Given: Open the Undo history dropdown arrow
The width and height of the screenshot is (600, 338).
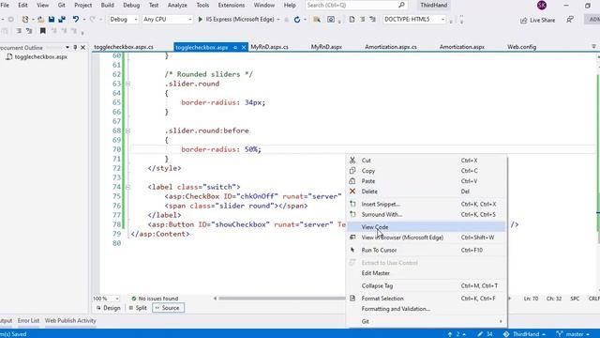Looking at the screenshot, I should pos(83,19).
